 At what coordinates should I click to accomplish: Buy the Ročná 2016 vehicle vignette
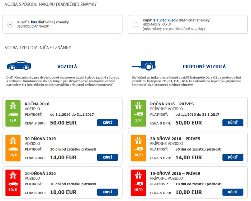pos(108,123)
